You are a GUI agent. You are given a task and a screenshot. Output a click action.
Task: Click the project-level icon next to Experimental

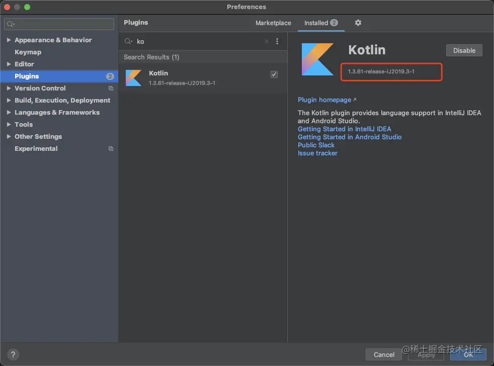pyautogui.click(x=111, y=149)
